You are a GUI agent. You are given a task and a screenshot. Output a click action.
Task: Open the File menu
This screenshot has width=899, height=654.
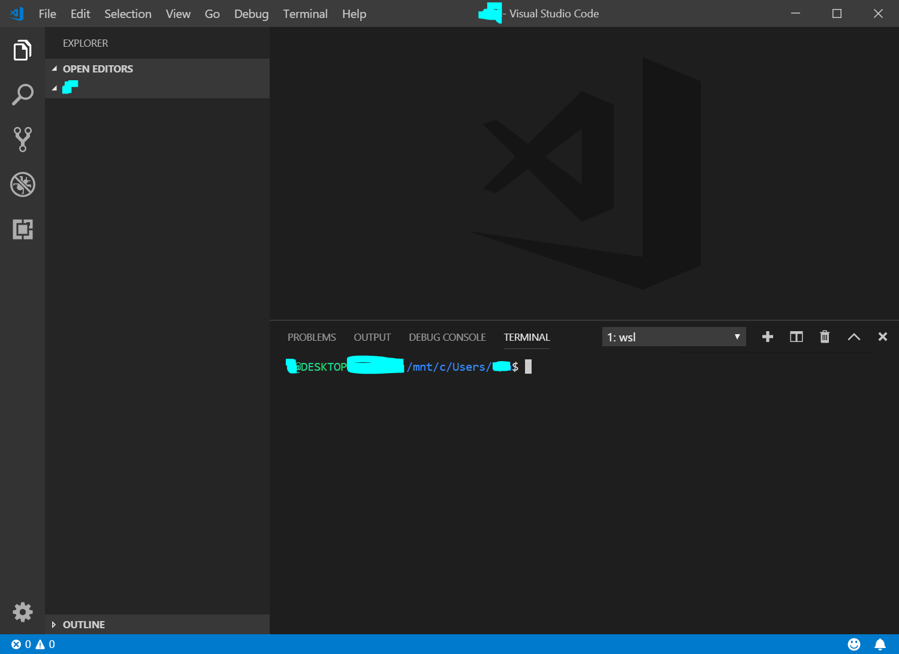tap(47, 14)
